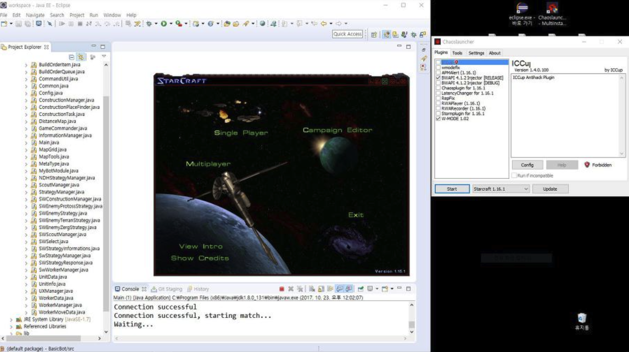
Task: Click the red Terminate button in Console
Action: coord(282,289)
